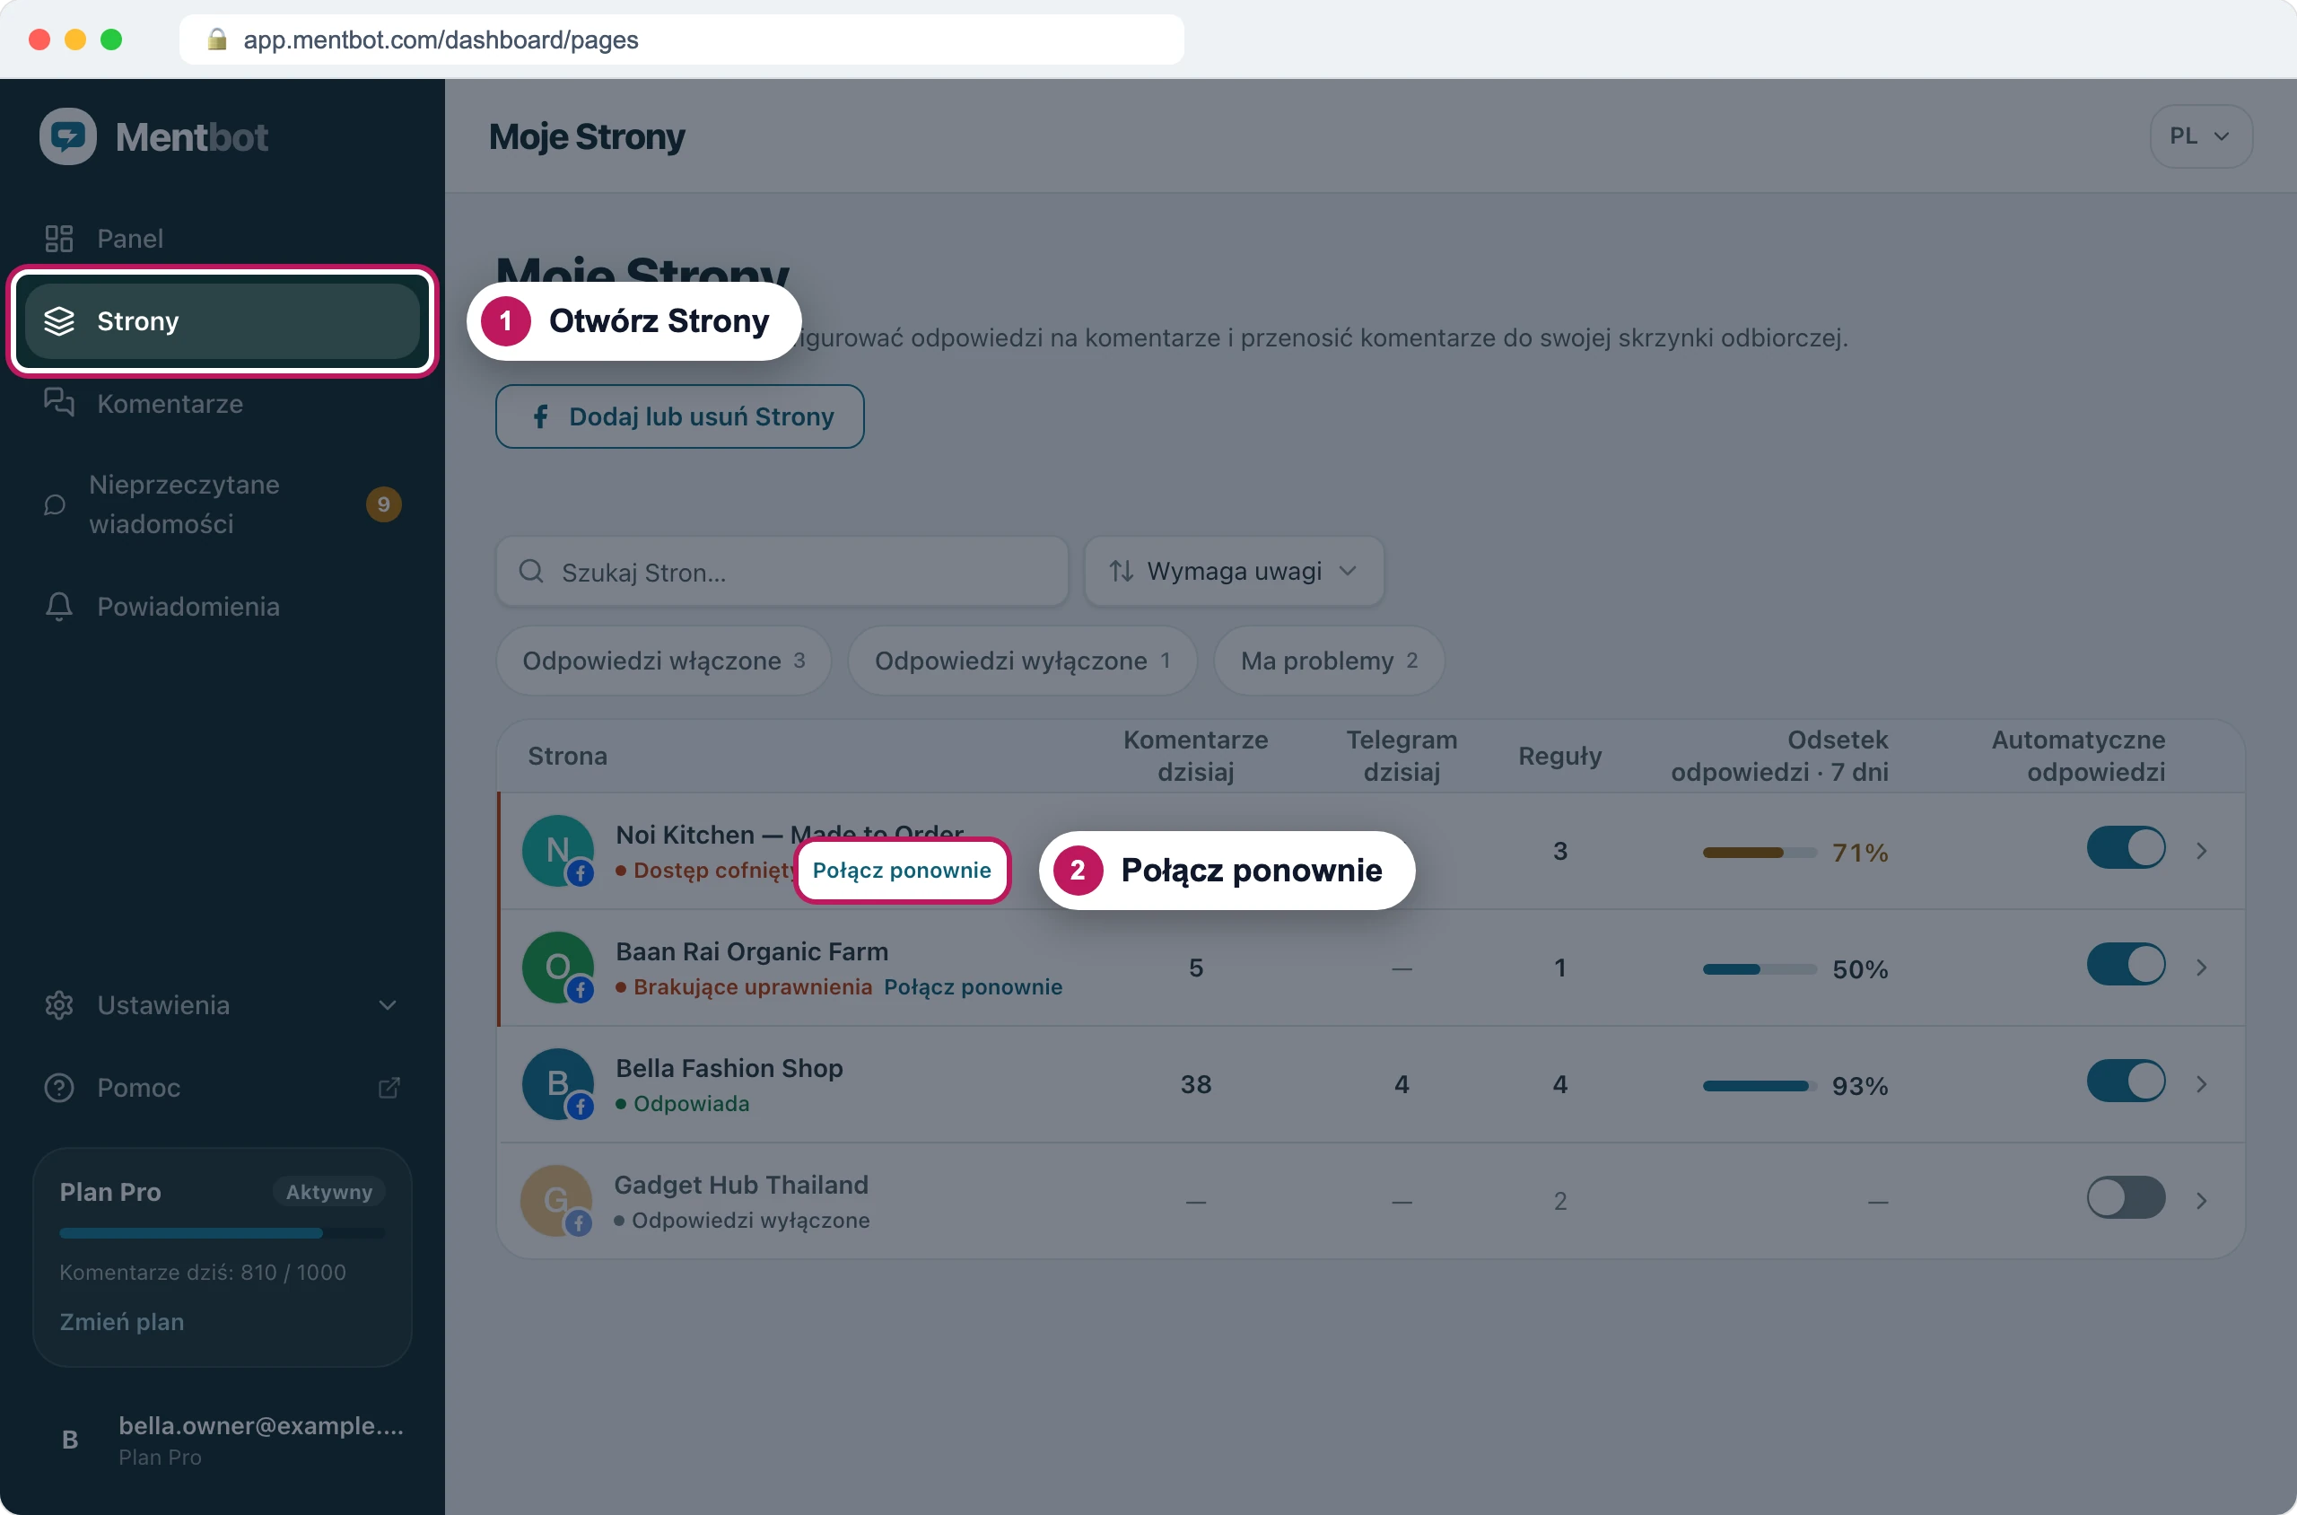Click Gadget Hub Thailand avatar
Screen dimensions: 2297x1515
coord(556,1201)
